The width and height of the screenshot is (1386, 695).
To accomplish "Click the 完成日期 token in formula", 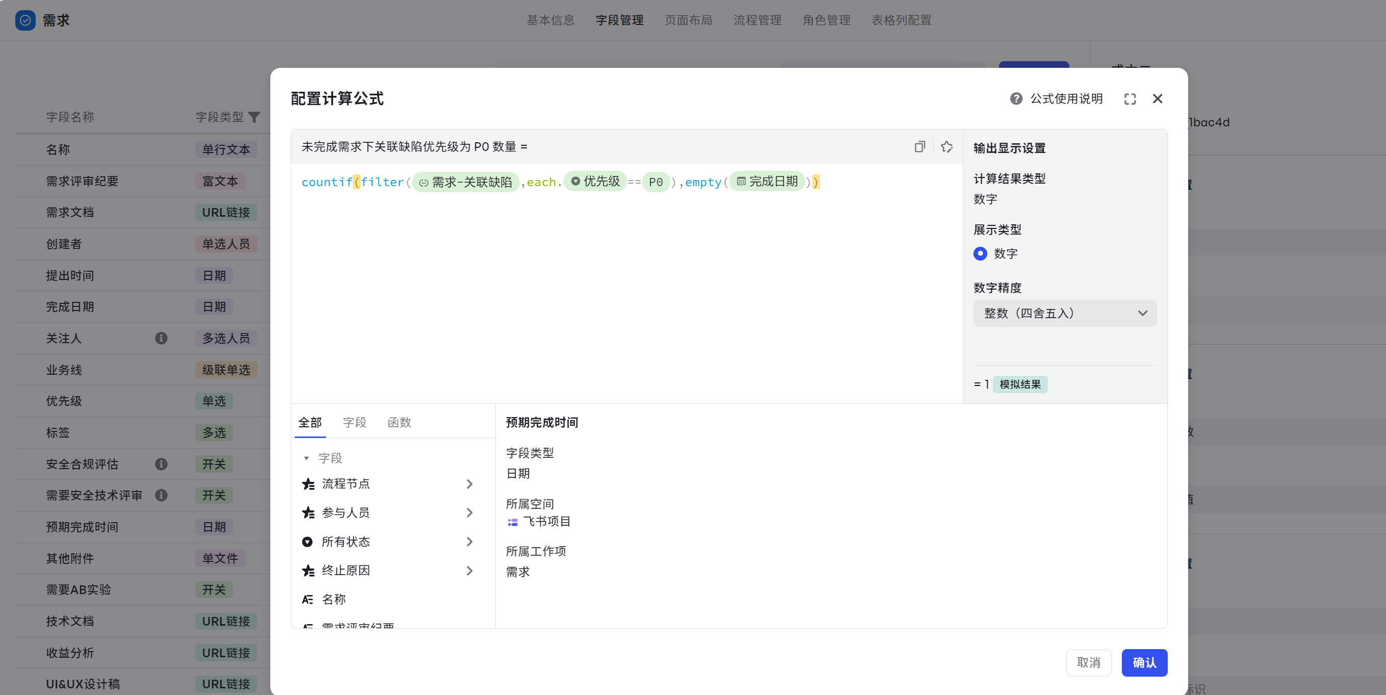I will [x=767, y=182].
